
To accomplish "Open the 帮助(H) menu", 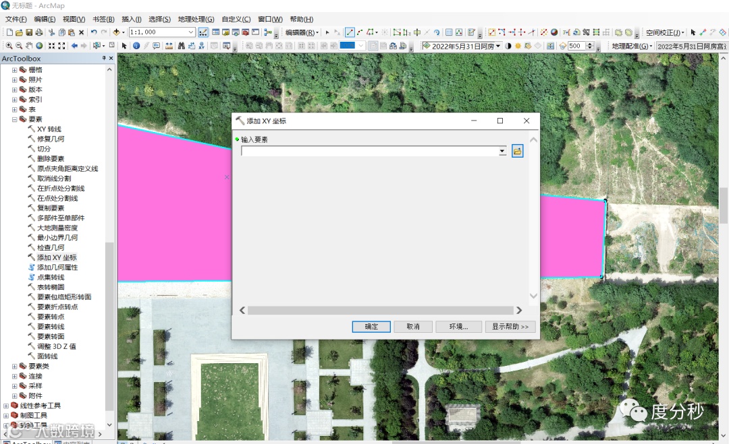I will click(x=302, y=19).
